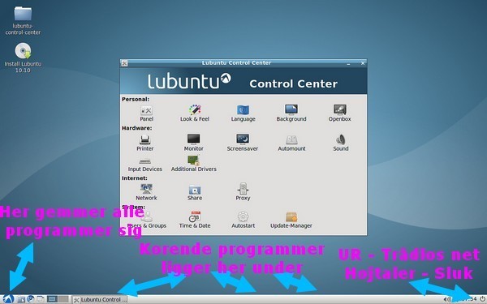Open the Network settings

[146, 192]
